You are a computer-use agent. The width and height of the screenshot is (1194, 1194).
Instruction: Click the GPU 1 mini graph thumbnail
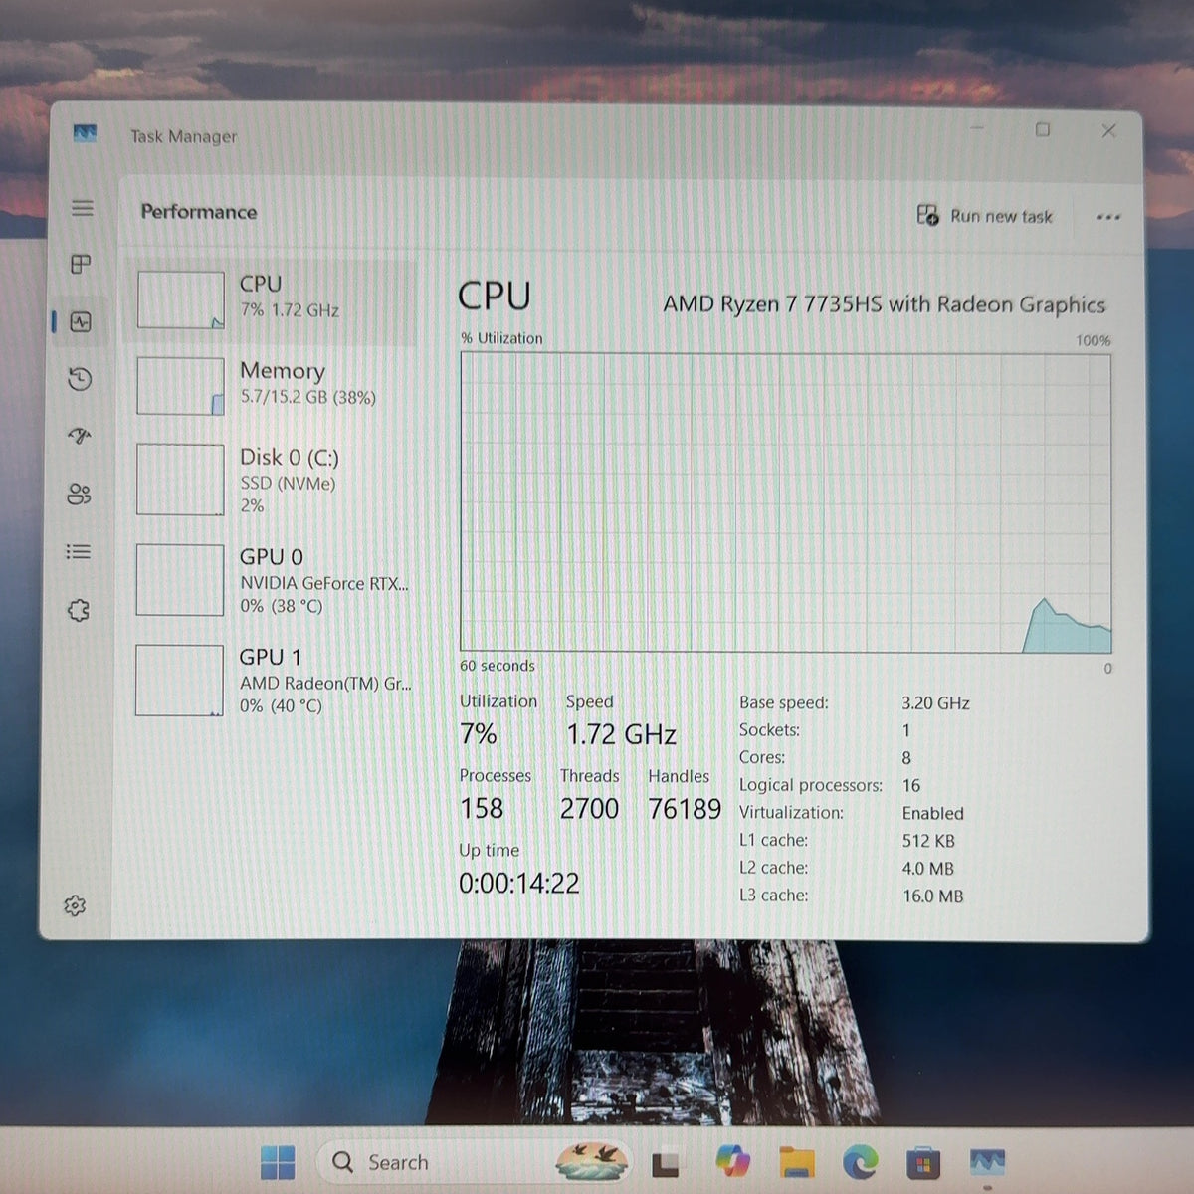point(179,681)
